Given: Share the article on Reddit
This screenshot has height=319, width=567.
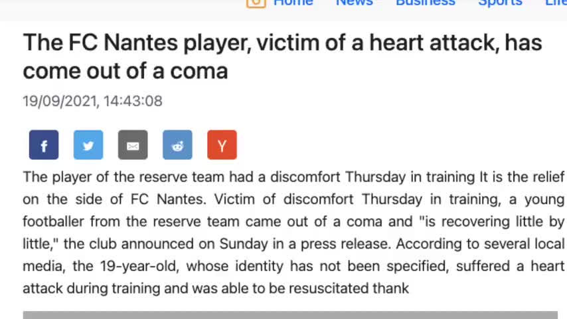Looking at the screenshot, I should click(x=177, y=145).
